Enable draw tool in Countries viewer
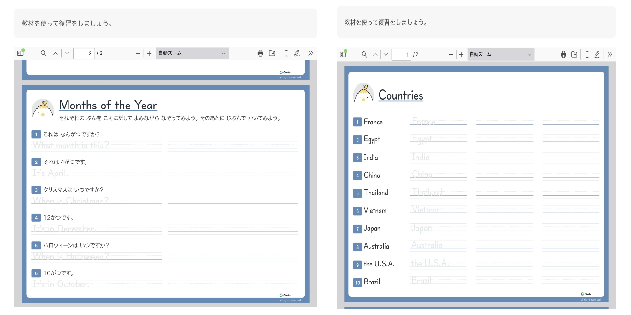This screenshot has width=631, height=315. click(x=597, y=54)
